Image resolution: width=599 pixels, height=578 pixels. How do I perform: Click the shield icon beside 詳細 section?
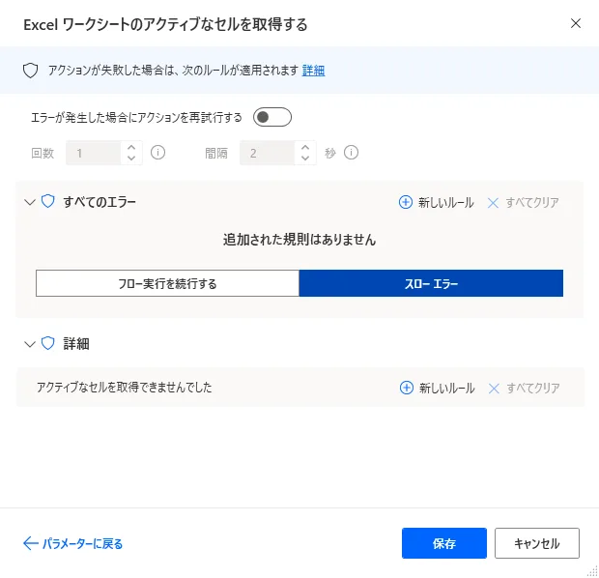tap(48, 343)
